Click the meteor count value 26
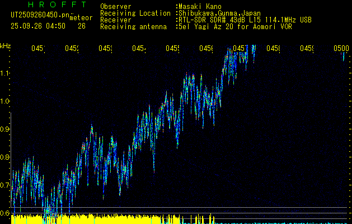Viewport: 352px width, 224px height. (x=82, y=26)
